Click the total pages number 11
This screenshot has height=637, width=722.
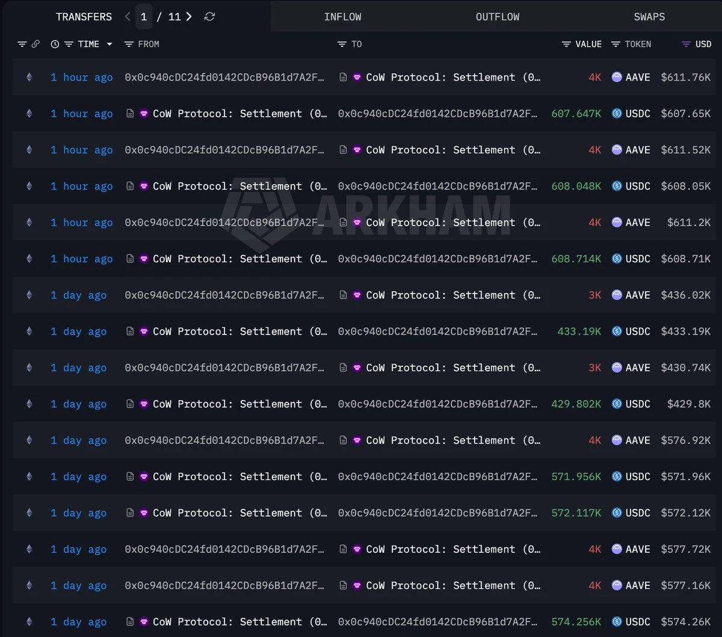click(174, 17)
